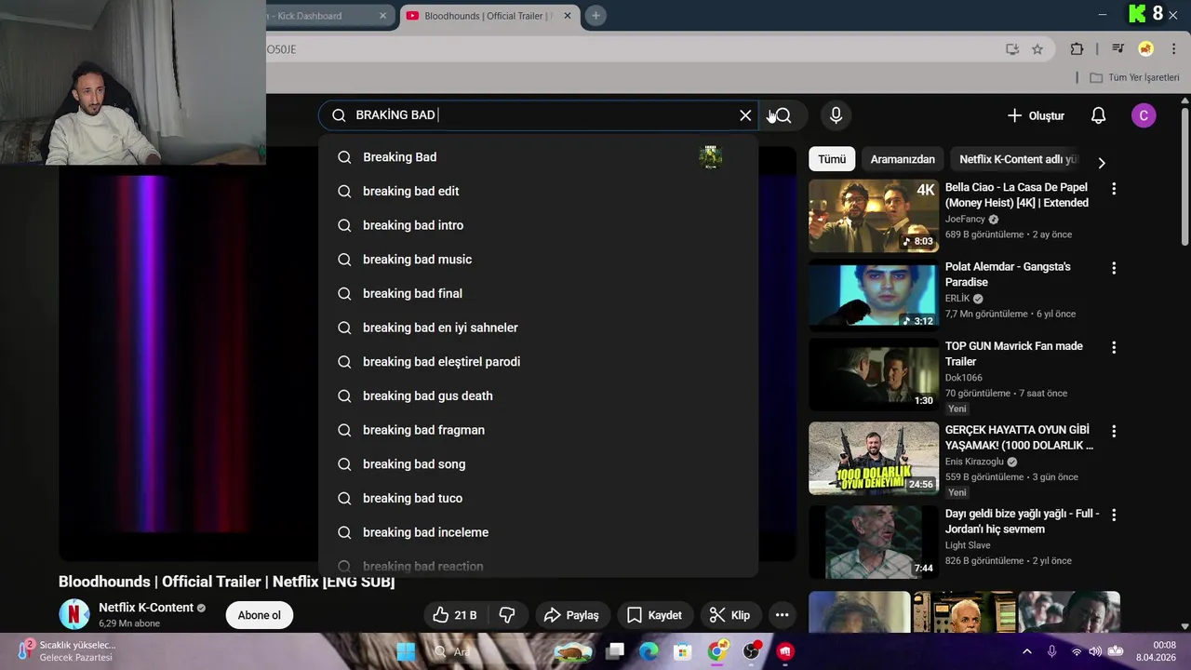This screenshot has height=670, width=1191.
Task: Open media control icon in toolbar
Action: (1118, 49)
